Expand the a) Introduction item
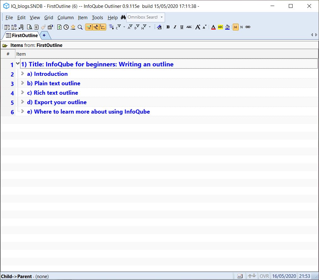 23,73
